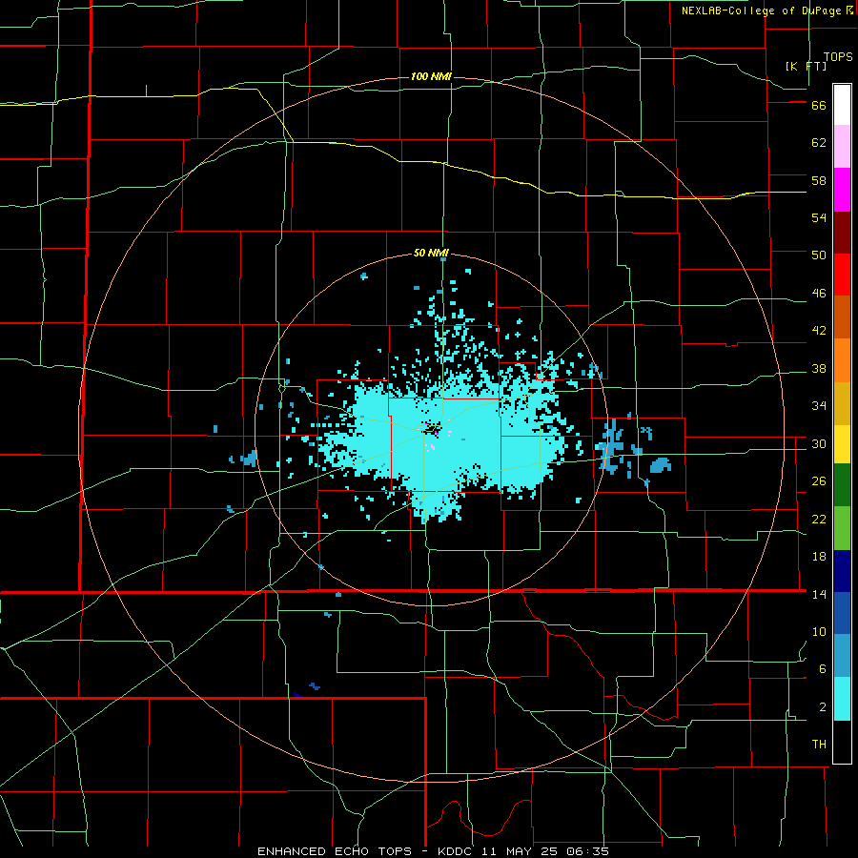The width and height of the screenshot is (858, 858).
Task: Click the '38' legend value
Action: tap(819, 368)
